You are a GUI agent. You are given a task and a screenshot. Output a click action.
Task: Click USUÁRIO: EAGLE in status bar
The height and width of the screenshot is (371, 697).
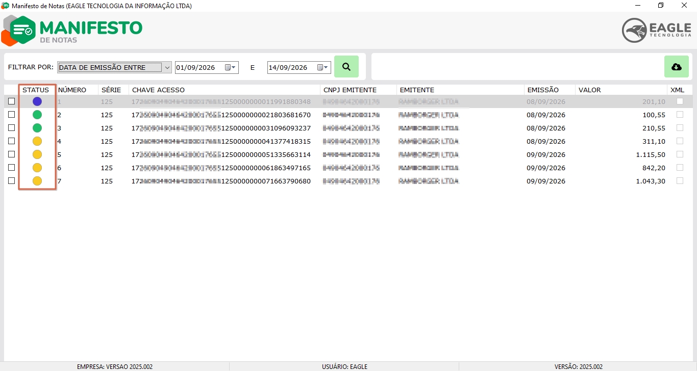[344, 366]
